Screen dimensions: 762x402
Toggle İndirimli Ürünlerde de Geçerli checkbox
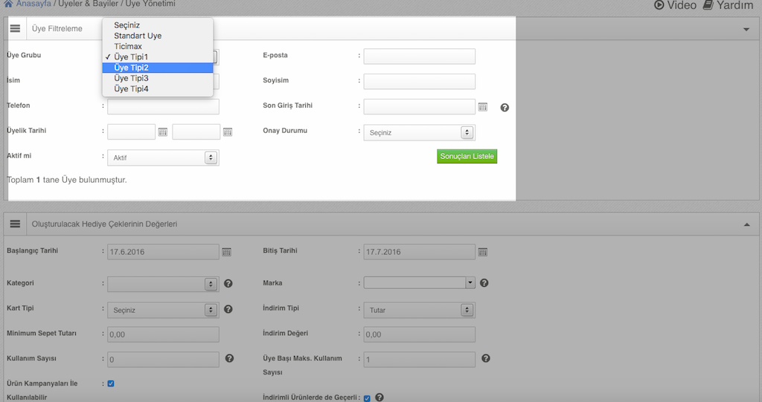pos(367,398)
